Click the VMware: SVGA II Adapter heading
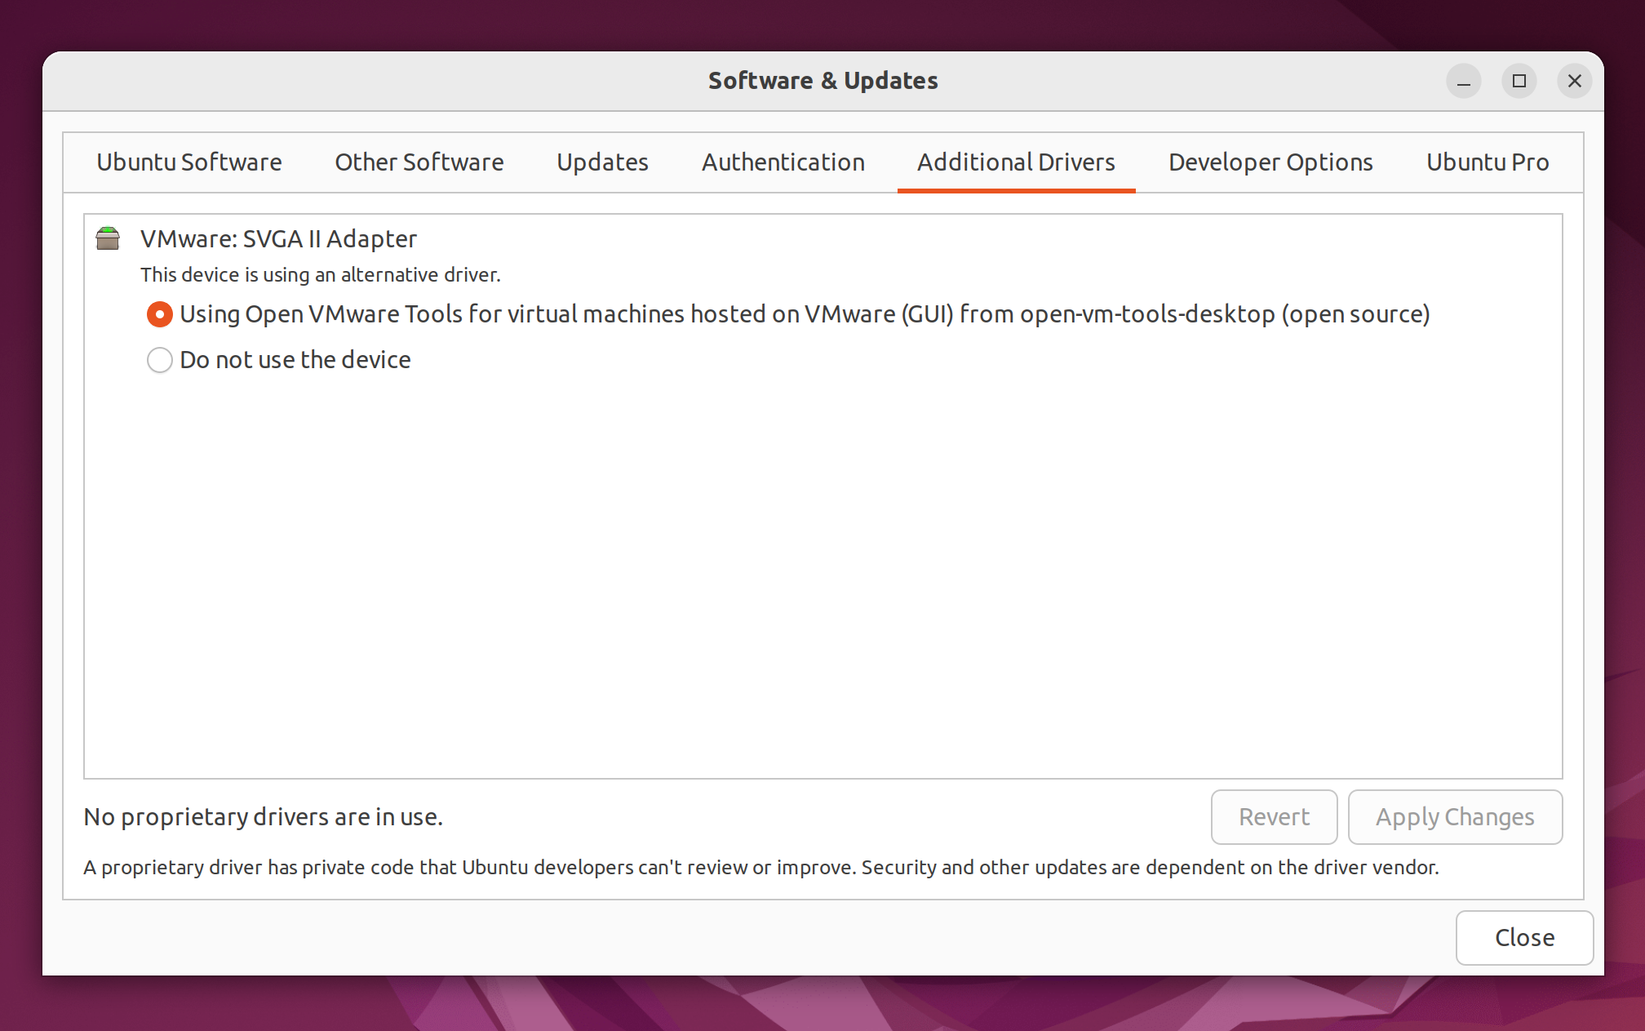Image resolution: width=1645 pixels, height=1031 pixels. 278,239
